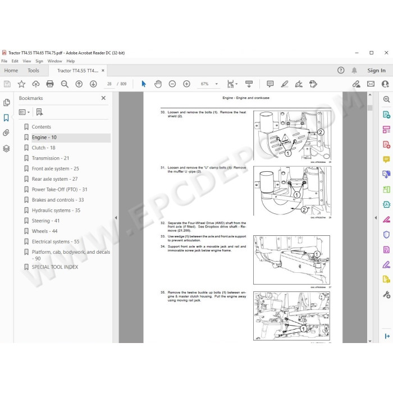Viewport: 393px width, 393px height.
Task: Edit the page number field 28
Action: point(109,84)
